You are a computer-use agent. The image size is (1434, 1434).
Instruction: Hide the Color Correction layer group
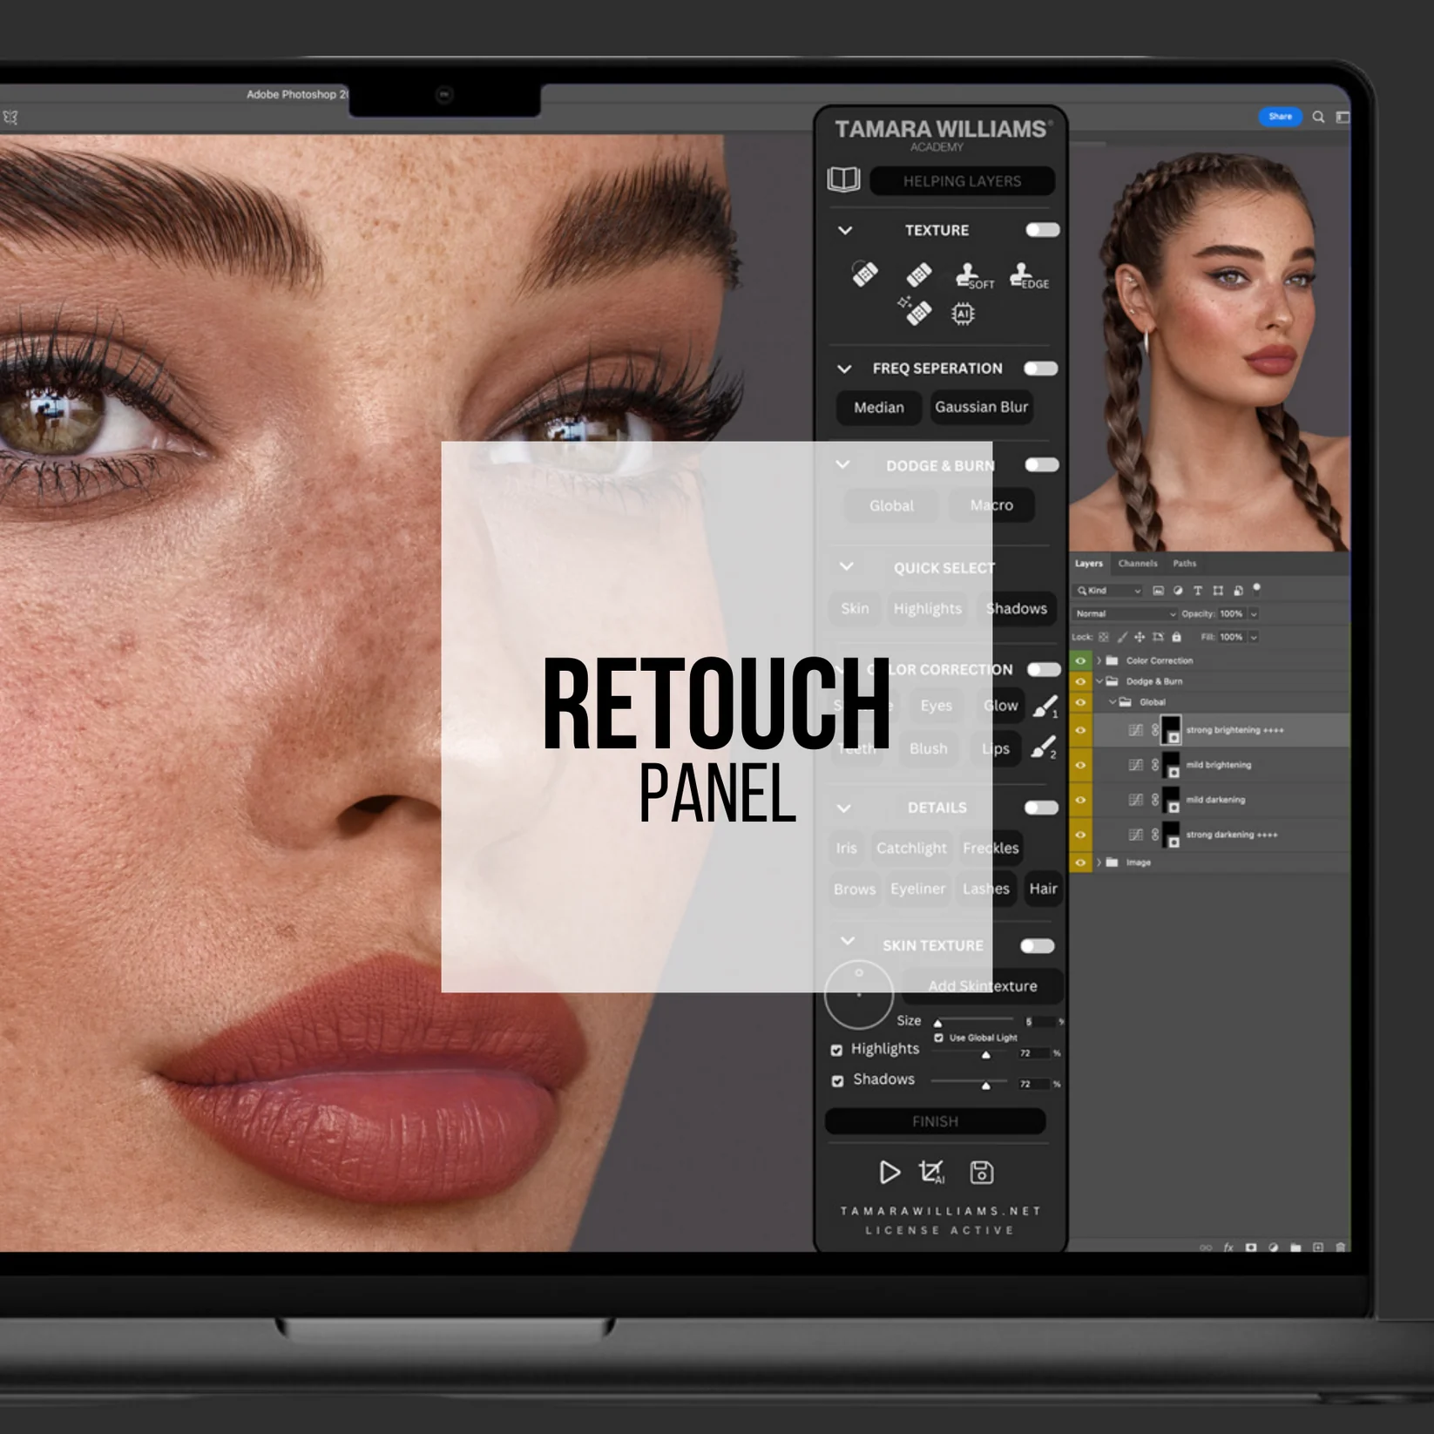tap(1080, 660)
